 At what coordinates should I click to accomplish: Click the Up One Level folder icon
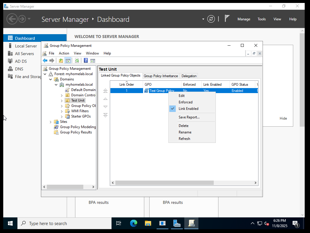pyautogui.click(x=61, y=61)
